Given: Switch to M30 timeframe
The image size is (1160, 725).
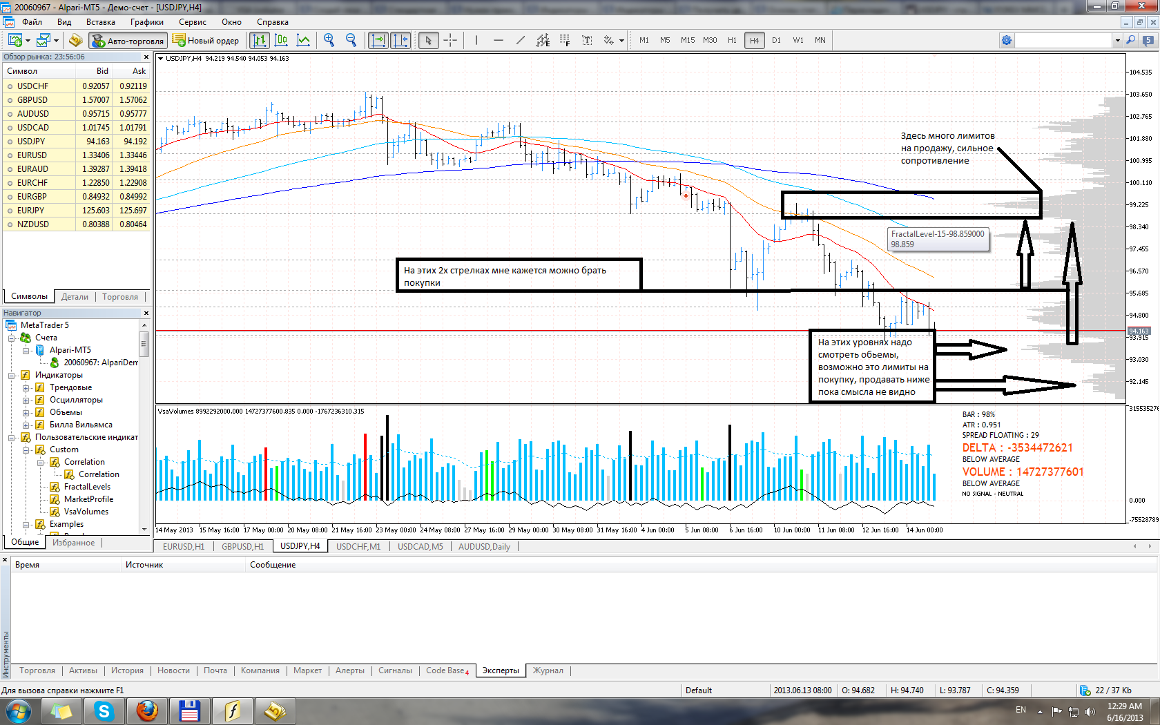Looking at the screenshot, I should click(x=710, y=40).
